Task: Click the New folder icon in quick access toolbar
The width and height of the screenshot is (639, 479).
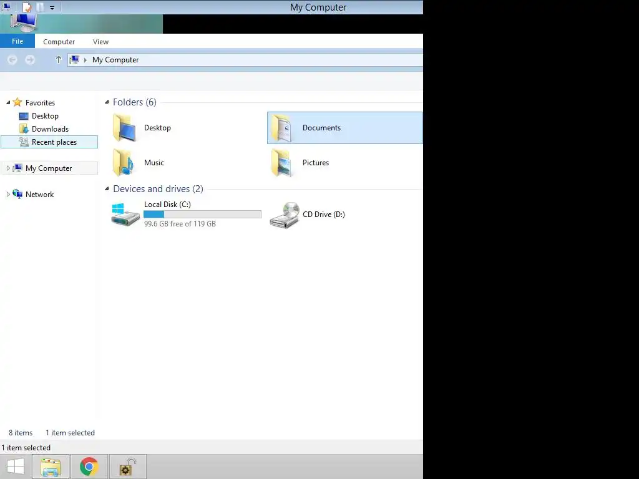Action: point(40,7)
